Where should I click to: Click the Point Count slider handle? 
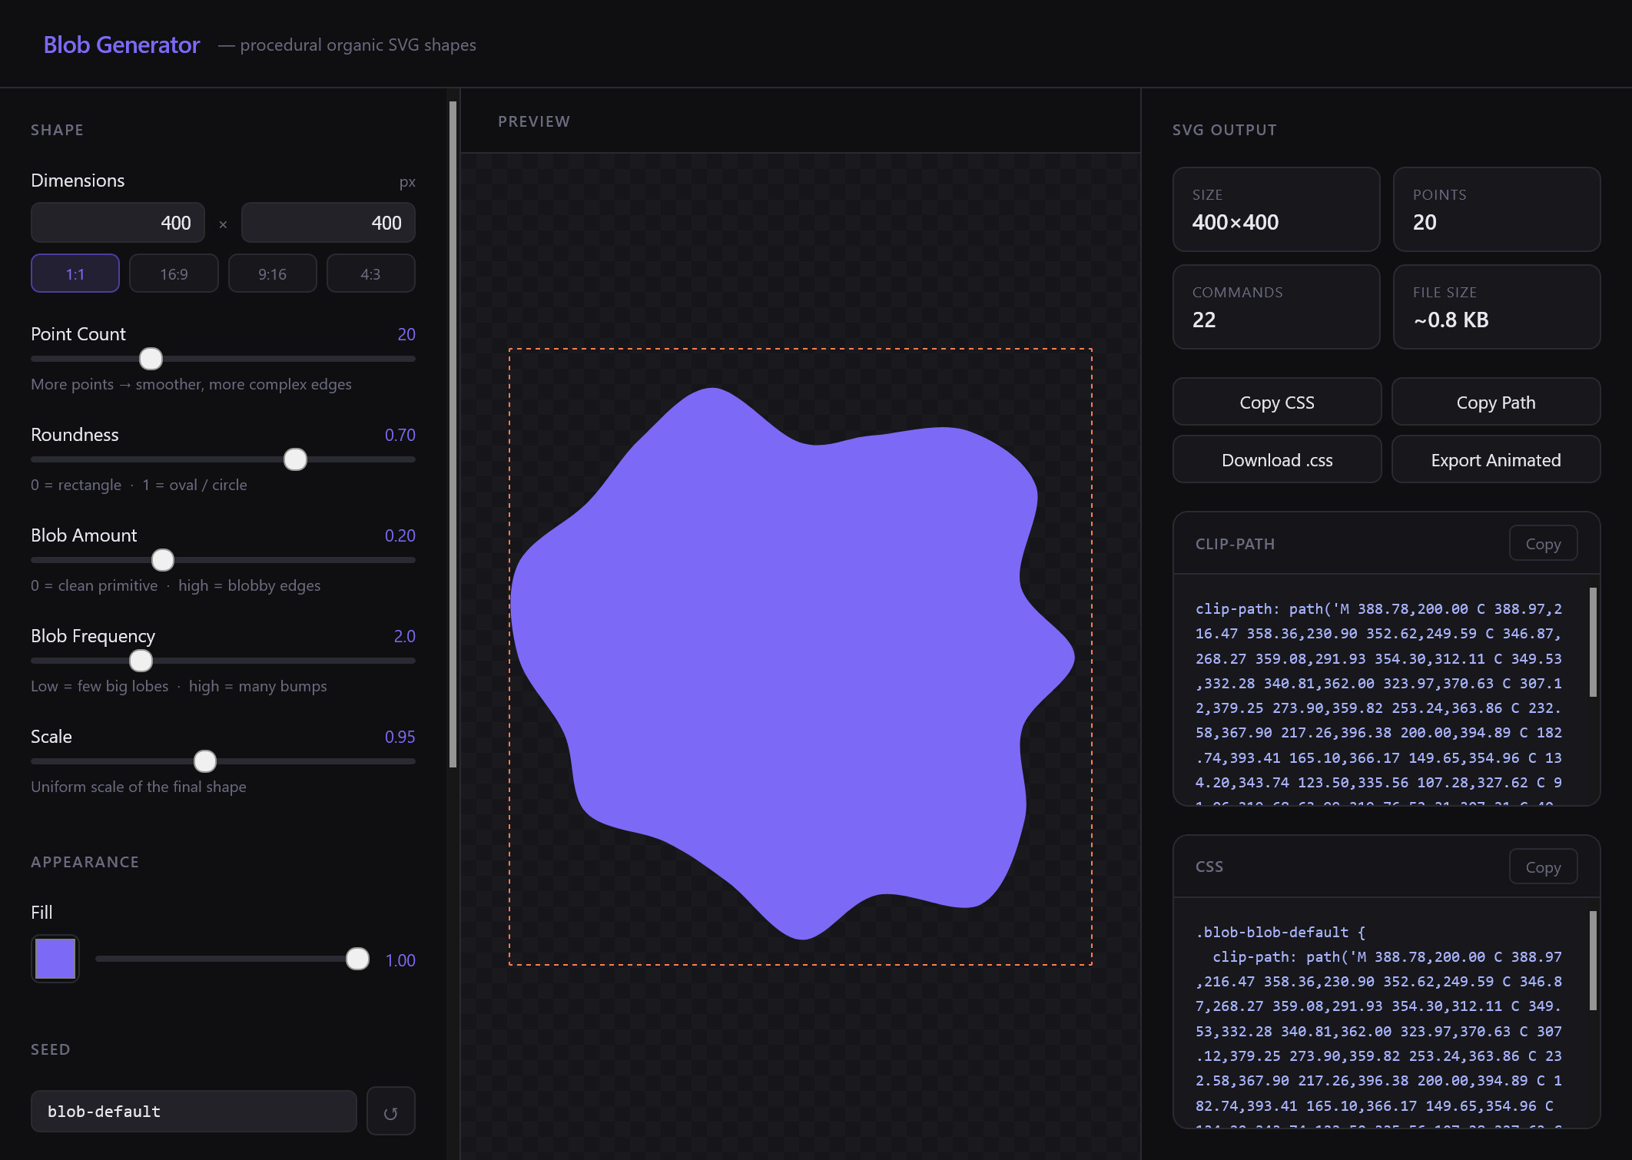pos(151,359)
